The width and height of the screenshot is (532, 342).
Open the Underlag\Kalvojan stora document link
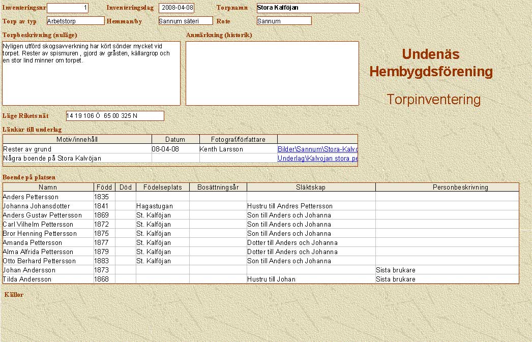tap(317, 159)
